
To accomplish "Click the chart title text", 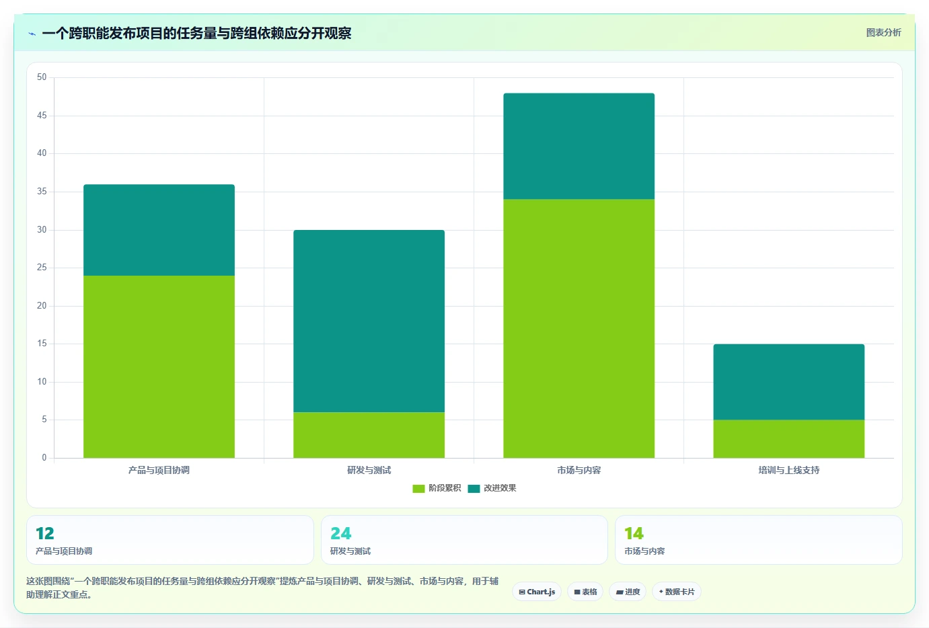I will [196, 33].
